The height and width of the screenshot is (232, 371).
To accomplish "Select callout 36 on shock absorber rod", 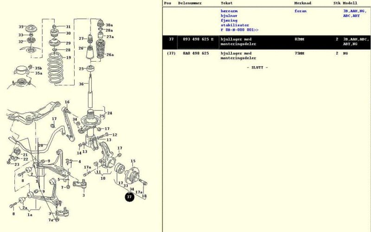I will (x=81, y=84).
